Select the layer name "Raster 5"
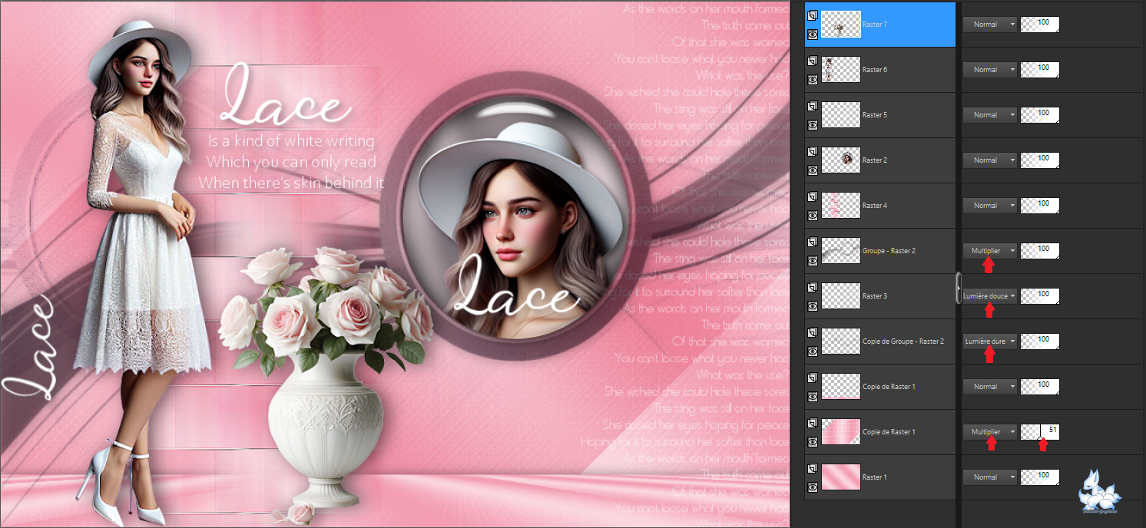The height and width of the screenshot is (528, 1146). [x=875, y=115]
